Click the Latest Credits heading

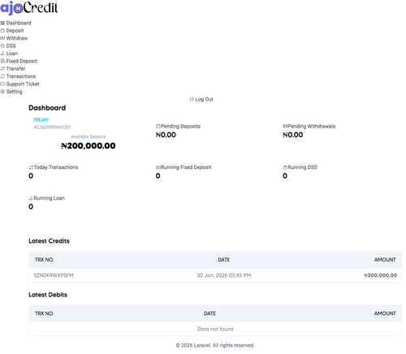click(x=49, y=241)
